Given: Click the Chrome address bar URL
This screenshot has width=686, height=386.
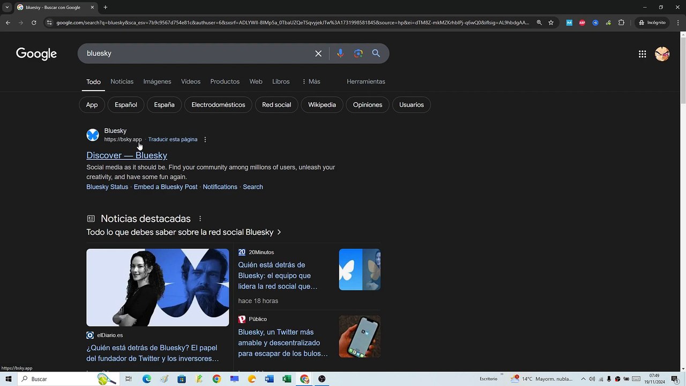Looking at the screenshot, I should 293,23.
